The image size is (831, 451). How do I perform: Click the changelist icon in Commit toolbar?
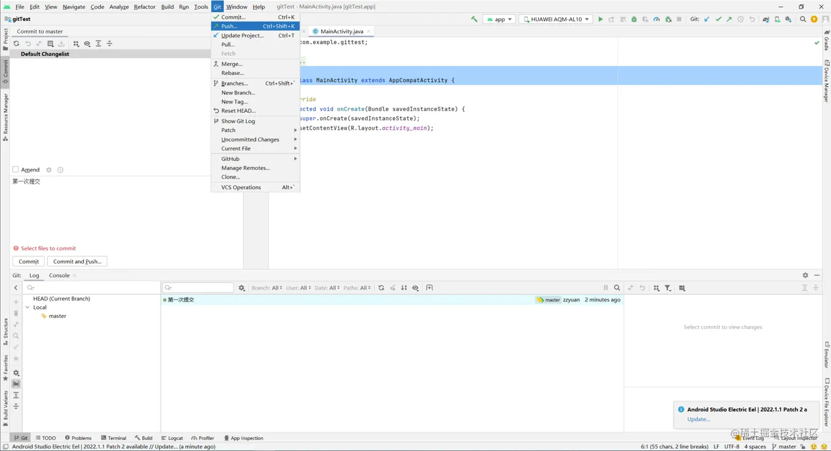click(50, 43)
